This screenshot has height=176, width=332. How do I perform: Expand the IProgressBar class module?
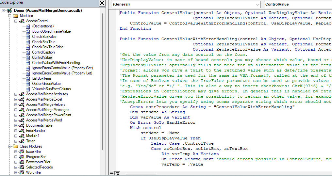tap(16, 157)
